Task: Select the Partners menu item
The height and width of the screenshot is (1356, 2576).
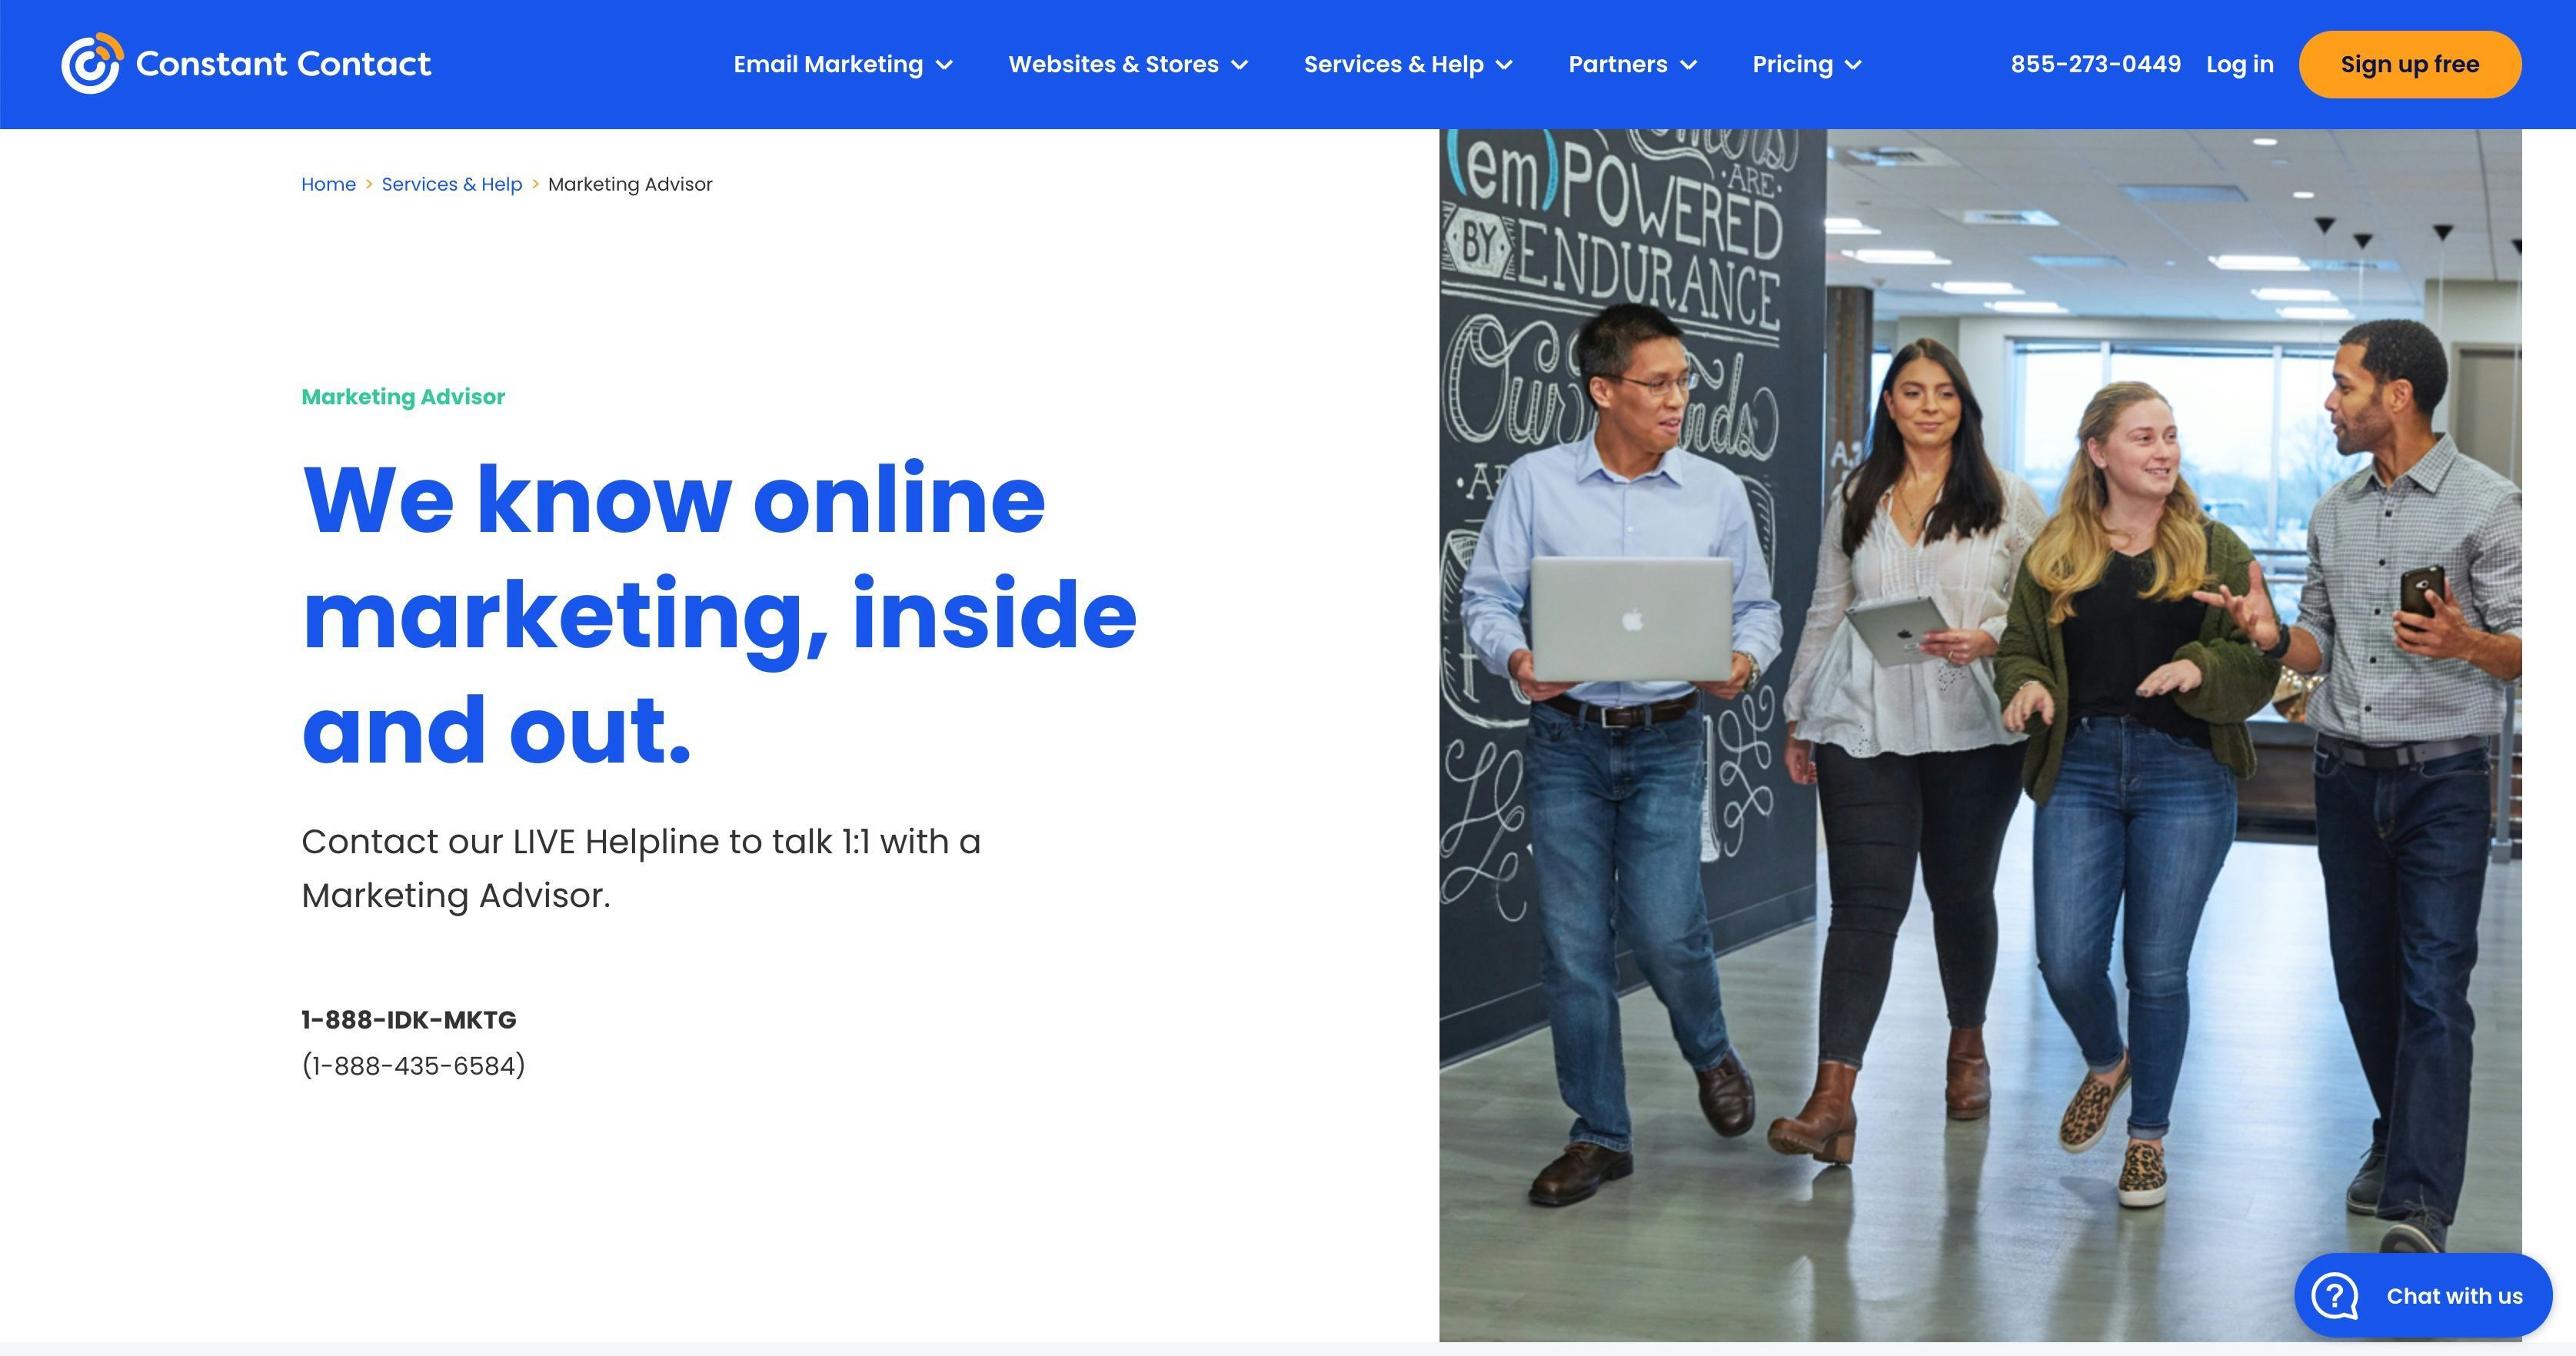Action: click(1617, 64)
